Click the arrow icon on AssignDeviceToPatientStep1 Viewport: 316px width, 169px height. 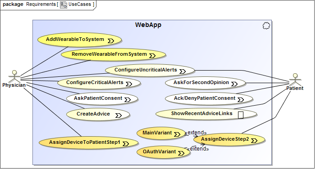tap(126, 144)
